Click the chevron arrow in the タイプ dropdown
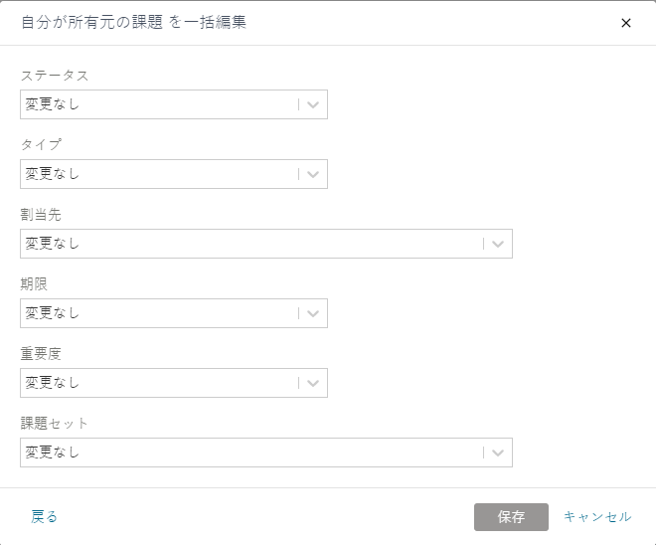The width and height of the screenshot is (656, 545). click(313, 174)
